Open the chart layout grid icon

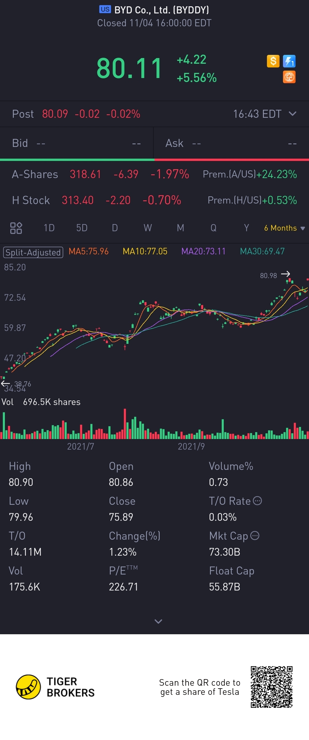tap(16, 228)
